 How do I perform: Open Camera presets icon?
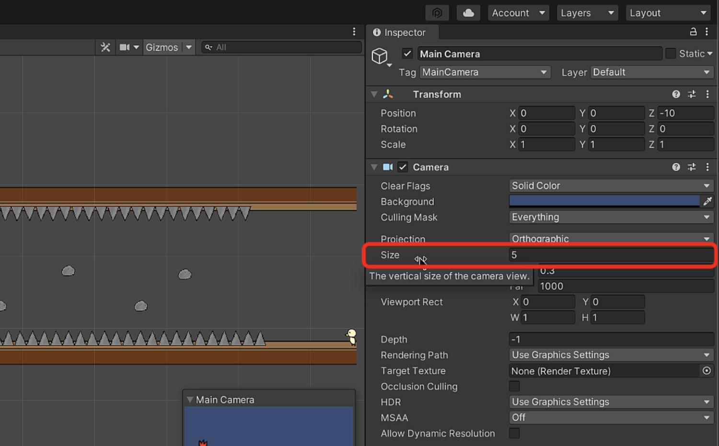click(x=692, y=167)
